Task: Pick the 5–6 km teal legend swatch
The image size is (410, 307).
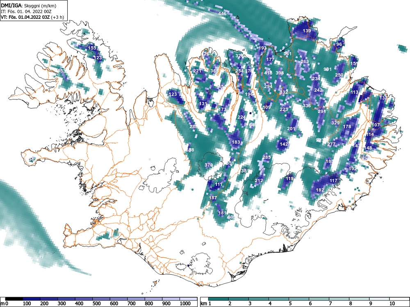Action: (299, 299)
